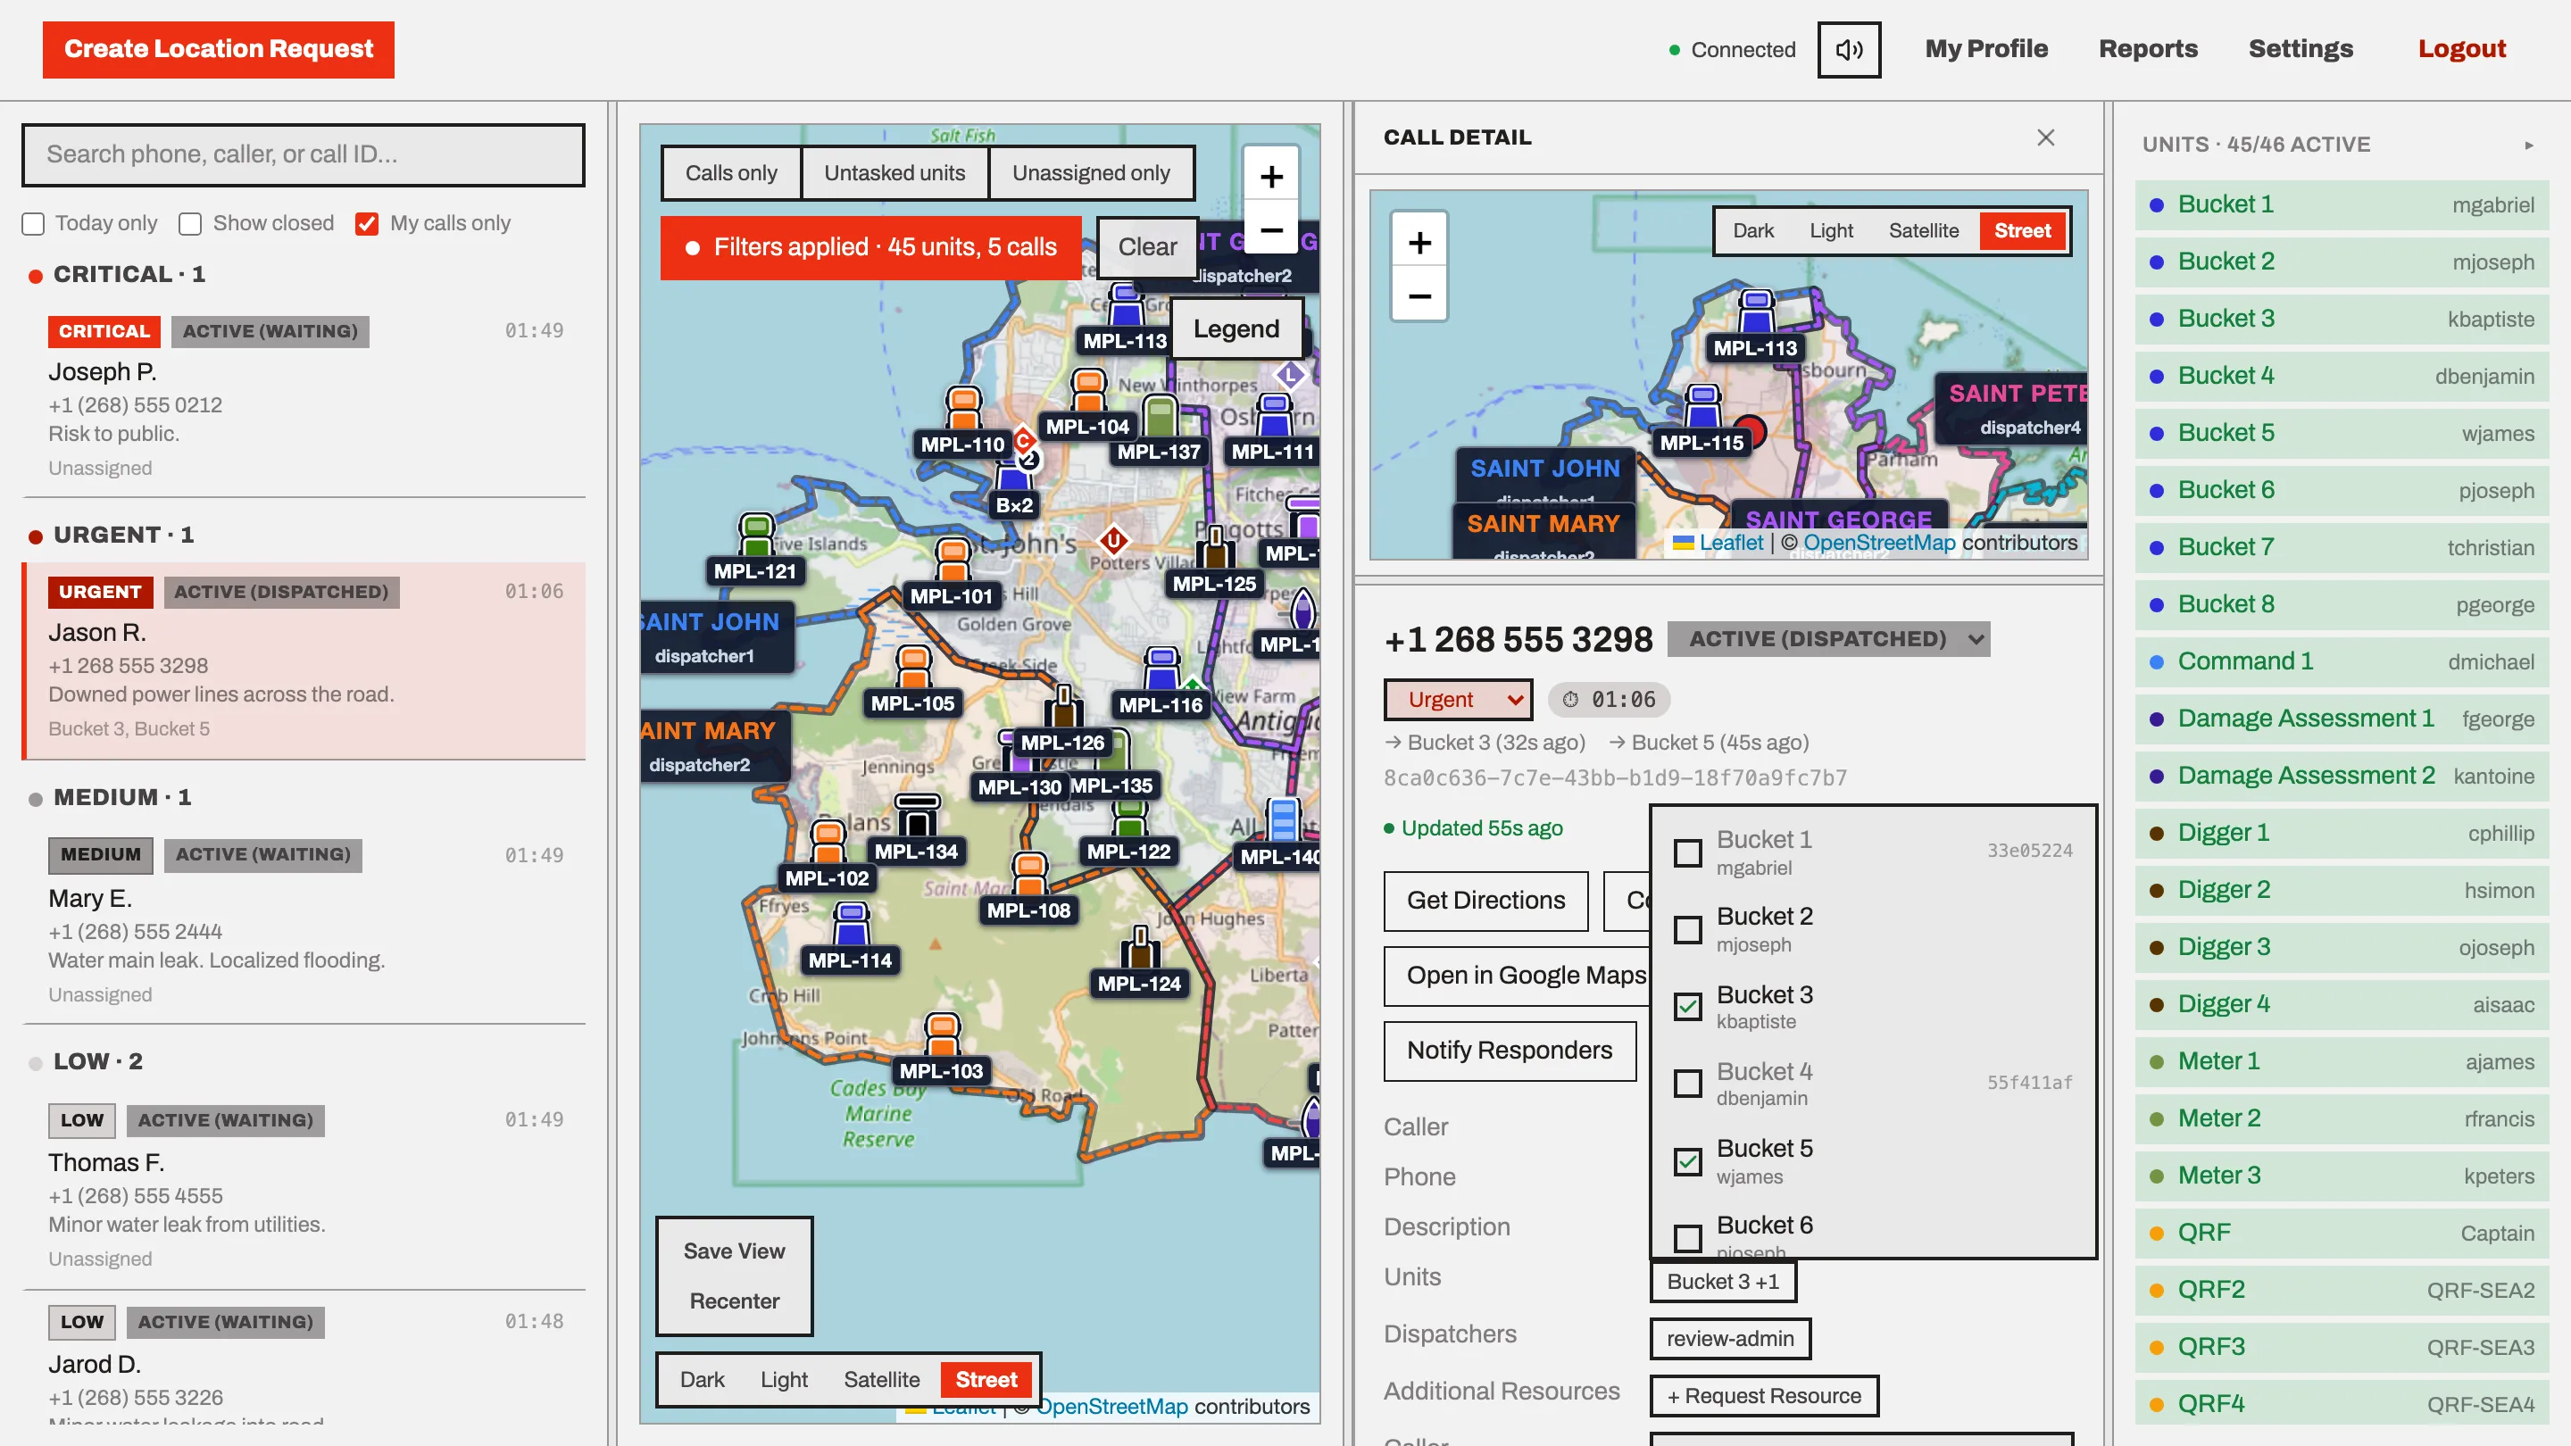
Task: Select the MPL-102 unit marker
Action: pos(828,858)
